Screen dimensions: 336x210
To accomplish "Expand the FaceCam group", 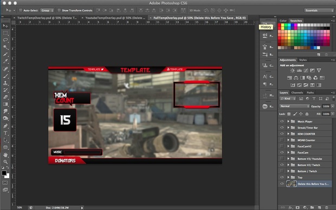I will [288, 152].
